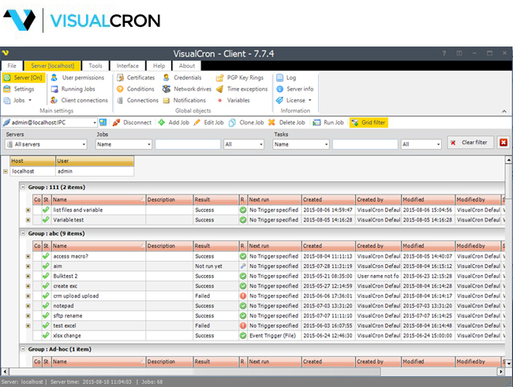The width and height of the screenshot is (513, 387).
Task: Open the Jobs dropdown in ribbon
Action: [17, 100]
